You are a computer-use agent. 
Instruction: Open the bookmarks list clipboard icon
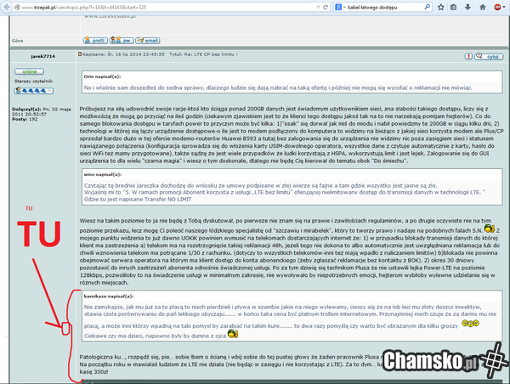click(451, 7)
